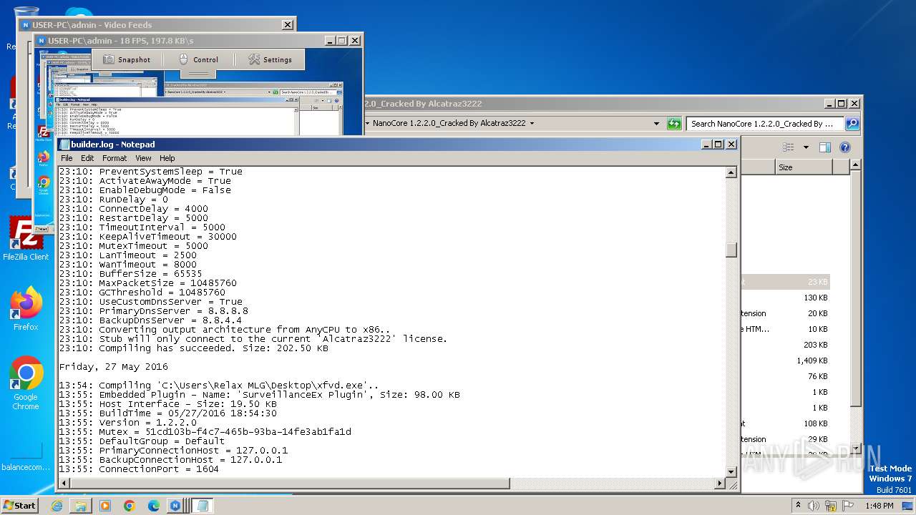Image resolution: width=916 pixels, height=515 pixels.
Task: Select the 130 KB file row in Explorer
Action: tap(785, 298)
